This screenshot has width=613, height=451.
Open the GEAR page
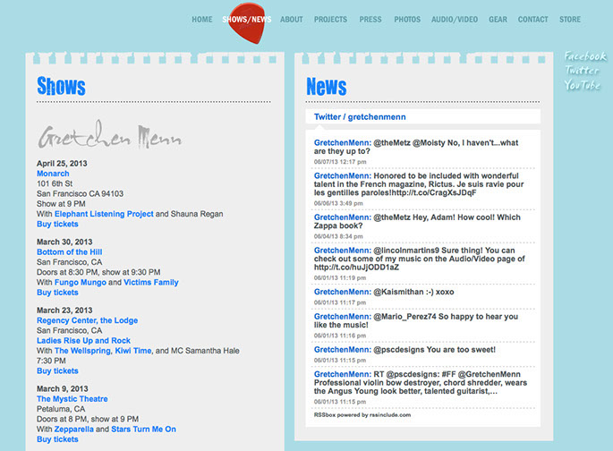click(498, 20)
